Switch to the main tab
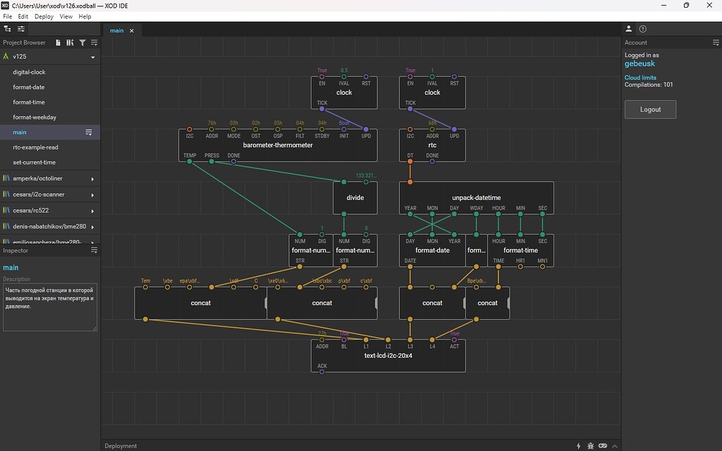Viewport: 722px width, 451px height. [x=116, y=30]
